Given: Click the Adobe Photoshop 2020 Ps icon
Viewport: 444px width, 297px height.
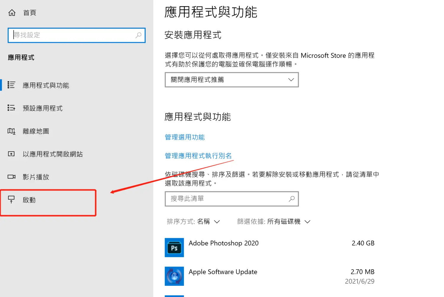Looking at the screenshot, I should click(x=174, y=247).
